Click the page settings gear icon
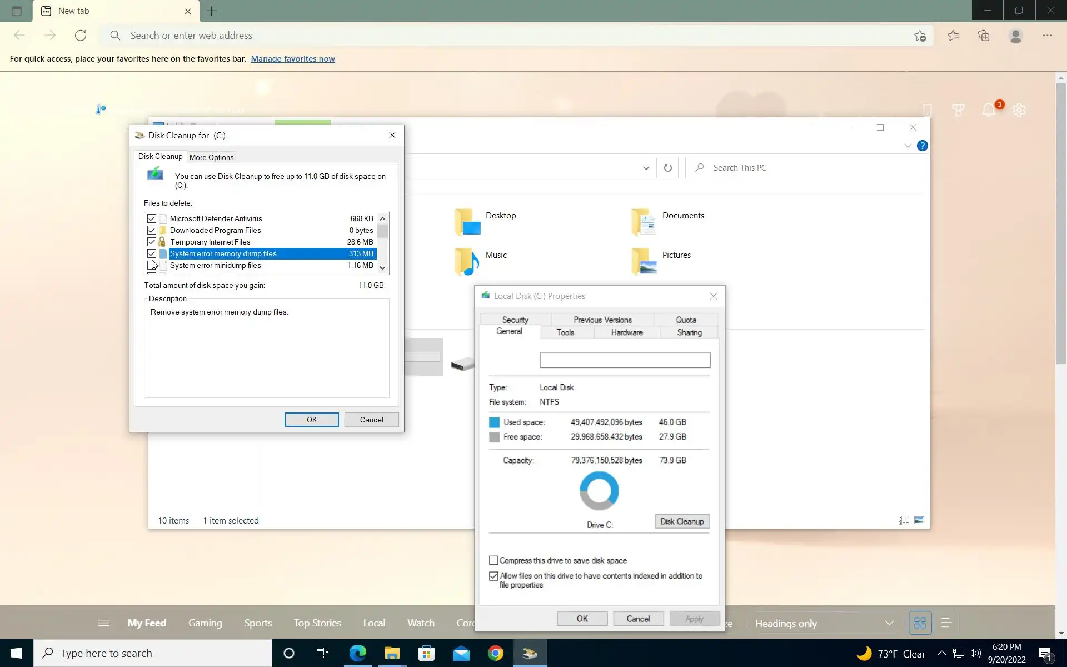The width and height of the screenshot is (1067, 667). [x=1019, y=110]
